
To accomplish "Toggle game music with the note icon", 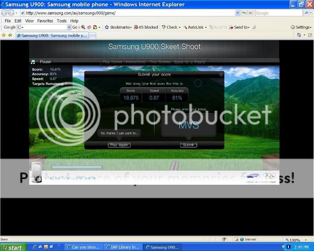I will tap(33, 62).
